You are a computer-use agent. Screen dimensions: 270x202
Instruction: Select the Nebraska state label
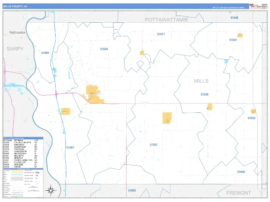17,32
